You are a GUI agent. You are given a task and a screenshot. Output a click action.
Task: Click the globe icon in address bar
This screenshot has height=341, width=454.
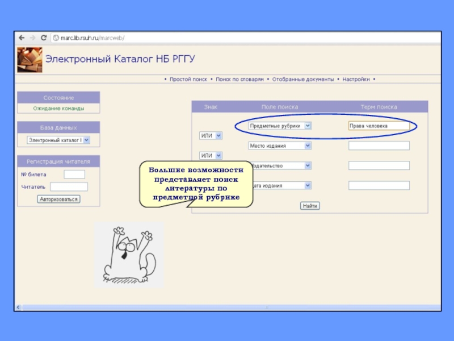pos(56,38)
